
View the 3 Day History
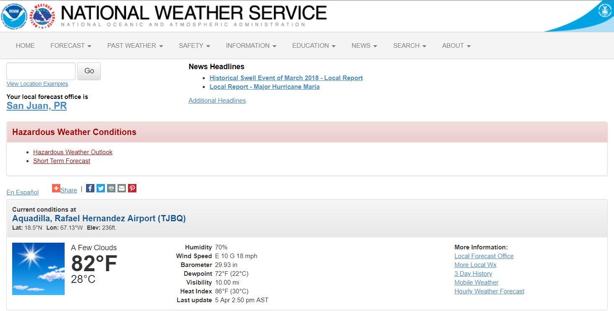(473, 274)
